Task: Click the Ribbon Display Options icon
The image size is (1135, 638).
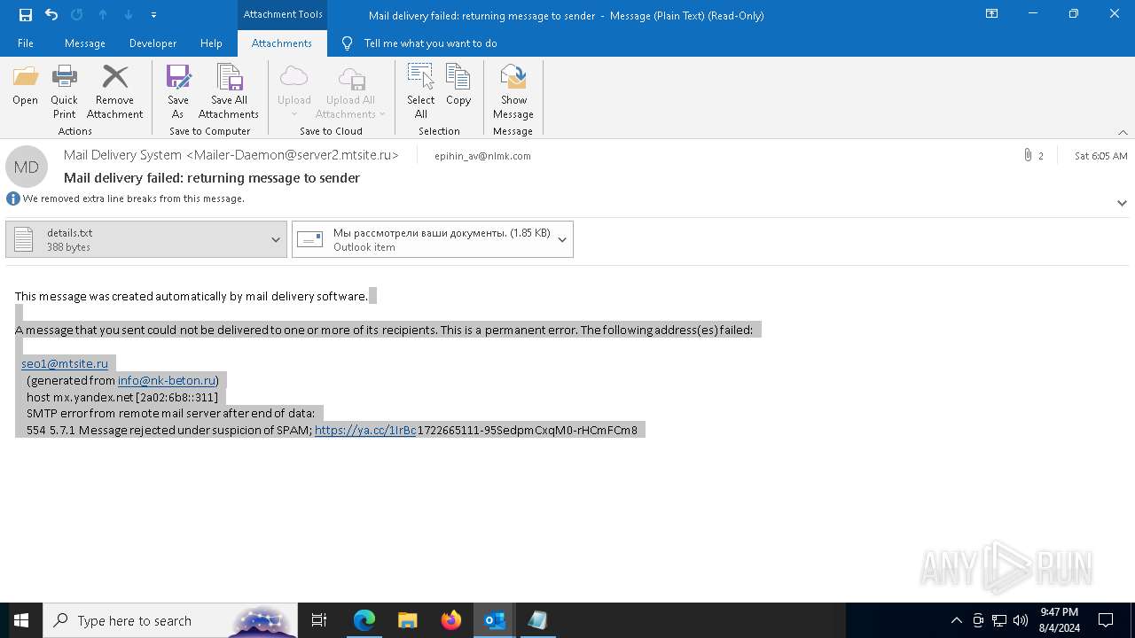Action: pos(992,14)
